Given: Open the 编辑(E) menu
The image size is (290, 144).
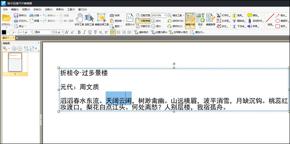Looking at the screenshot, I should [15, 10].
